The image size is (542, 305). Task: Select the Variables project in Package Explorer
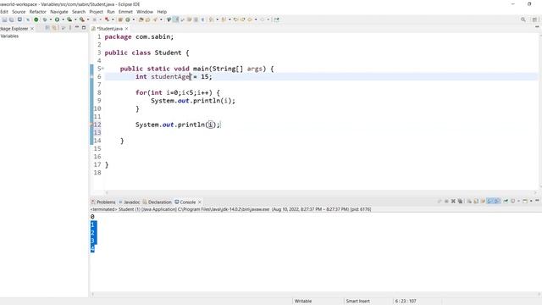9,36
